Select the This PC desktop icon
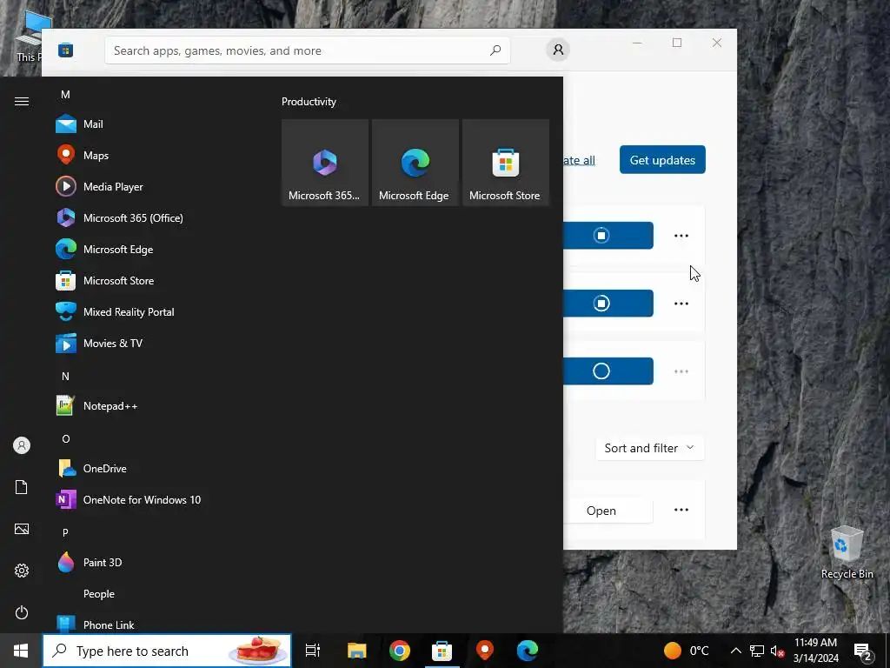The height and width of the screenshot is (668, 890). pyautogui.click(x=30, y=37)
